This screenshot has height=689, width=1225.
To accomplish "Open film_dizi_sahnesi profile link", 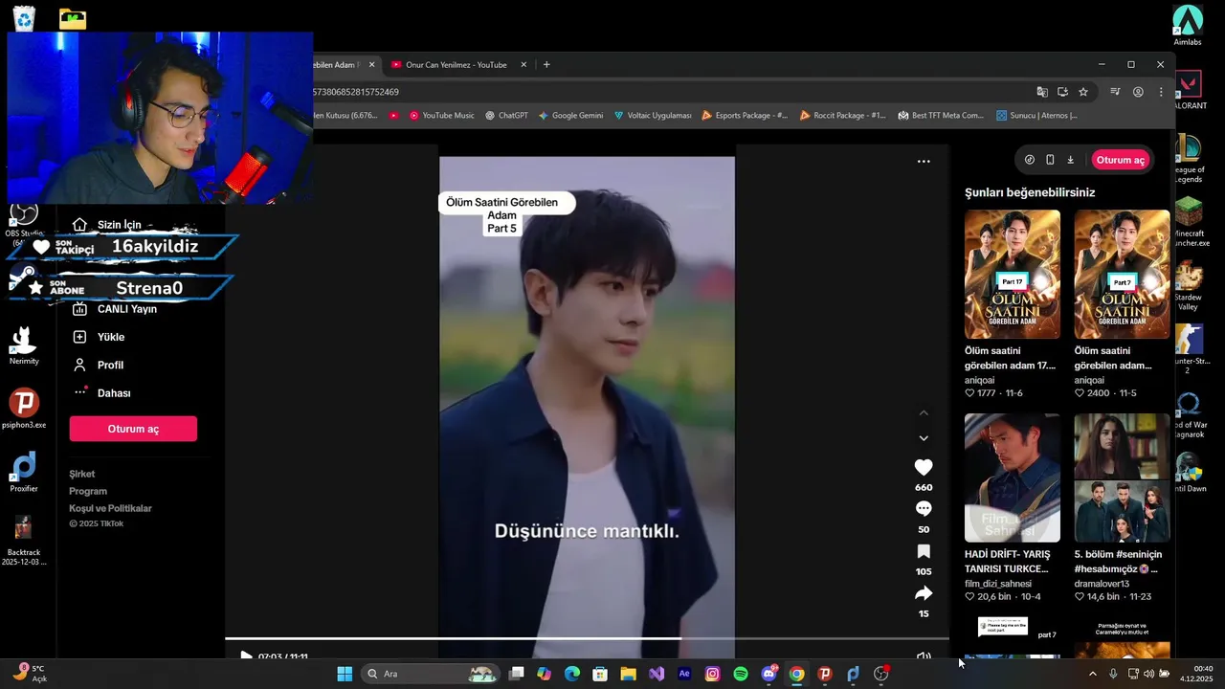I will tap(998, 584).
